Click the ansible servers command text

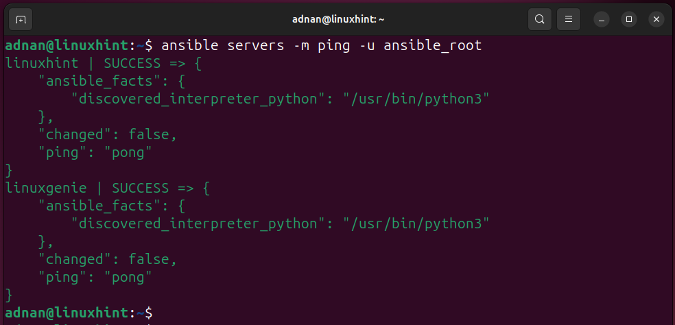[321, 45]
